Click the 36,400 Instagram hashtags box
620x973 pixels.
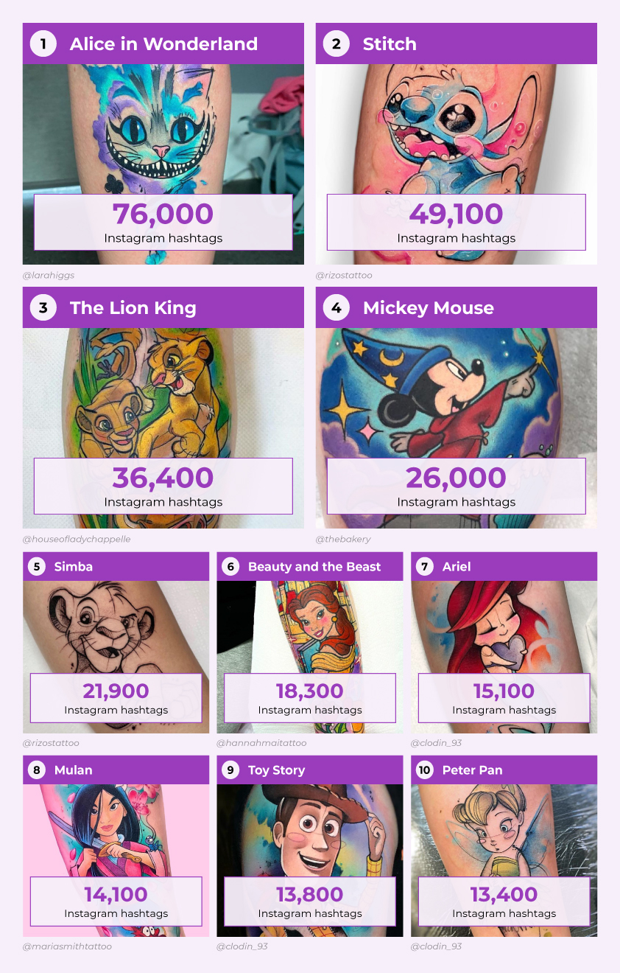(163, 486)
